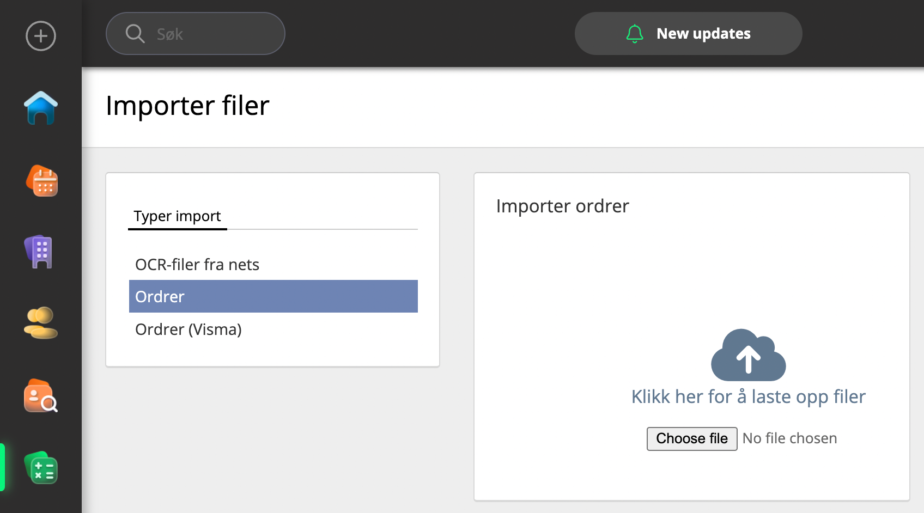Click the plus icon to add new
This screenshot has width=924, height=513.
coord(41,36)
